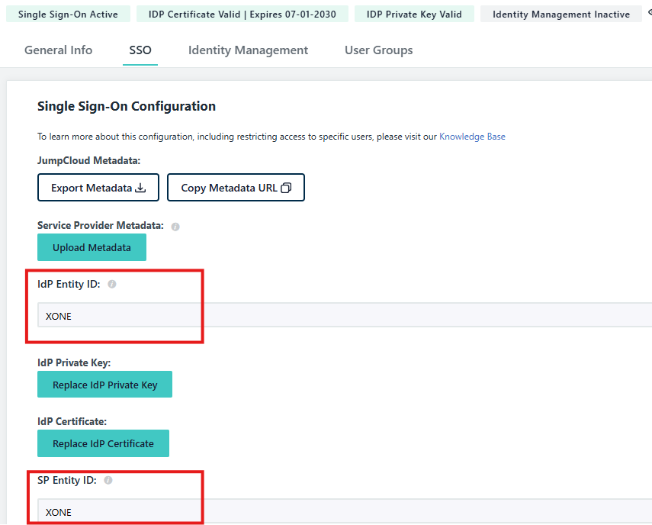Switch to the Identity Management tab

(x=248, y=50)
